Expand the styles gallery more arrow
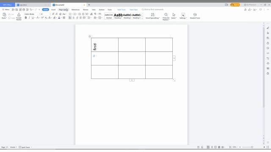The height and width of the screenshot is (152, 271). (142, 18)
